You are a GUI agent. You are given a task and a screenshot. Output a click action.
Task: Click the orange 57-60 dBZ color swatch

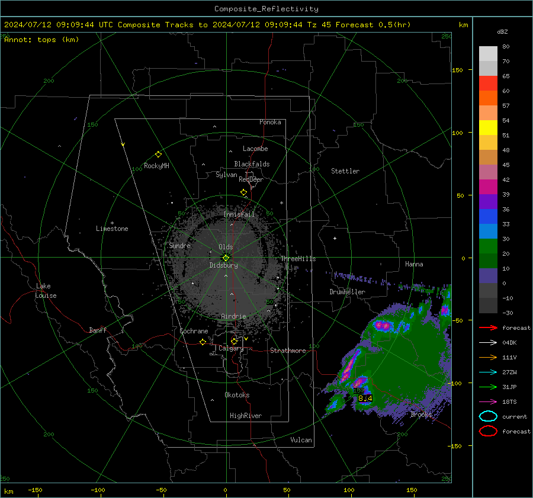click(488, 98)
